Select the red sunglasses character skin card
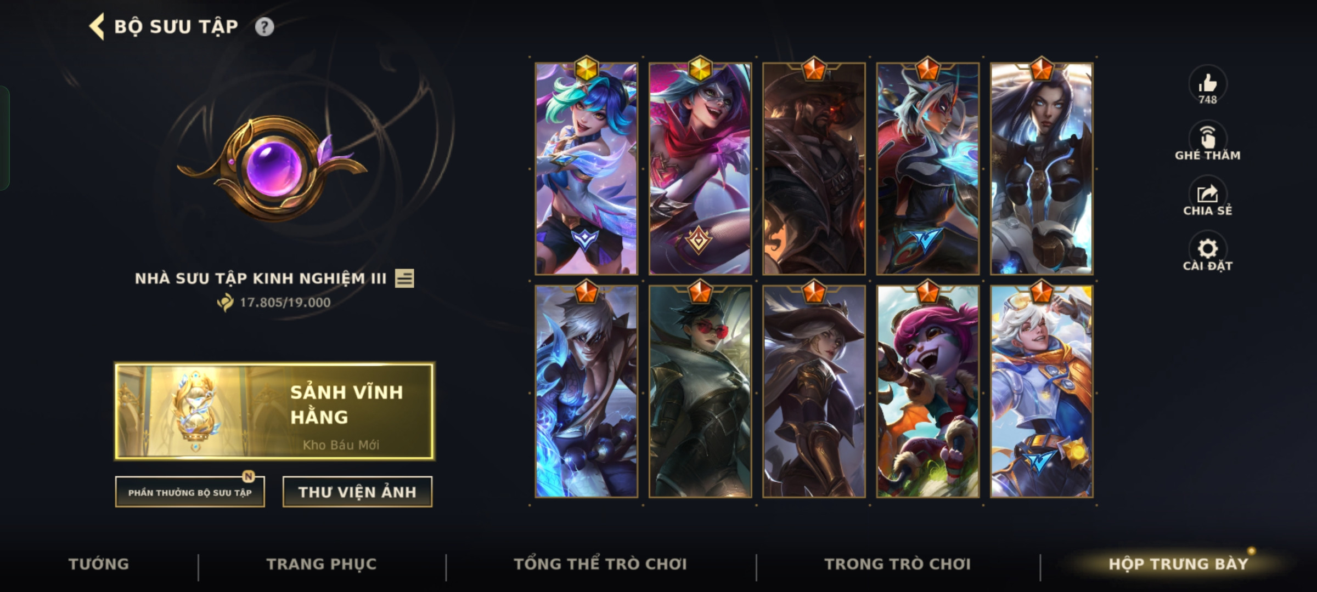 pyautogui.click(x=700, y=391)
